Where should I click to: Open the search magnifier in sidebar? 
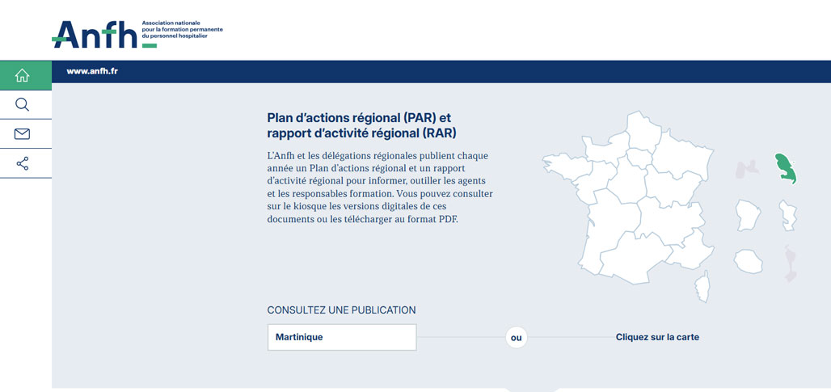23,104
